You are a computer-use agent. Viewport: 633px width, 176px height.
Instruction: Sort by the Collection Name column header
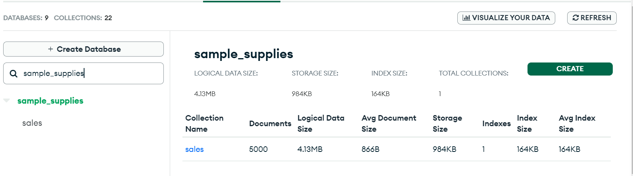[x=204, y=123]
